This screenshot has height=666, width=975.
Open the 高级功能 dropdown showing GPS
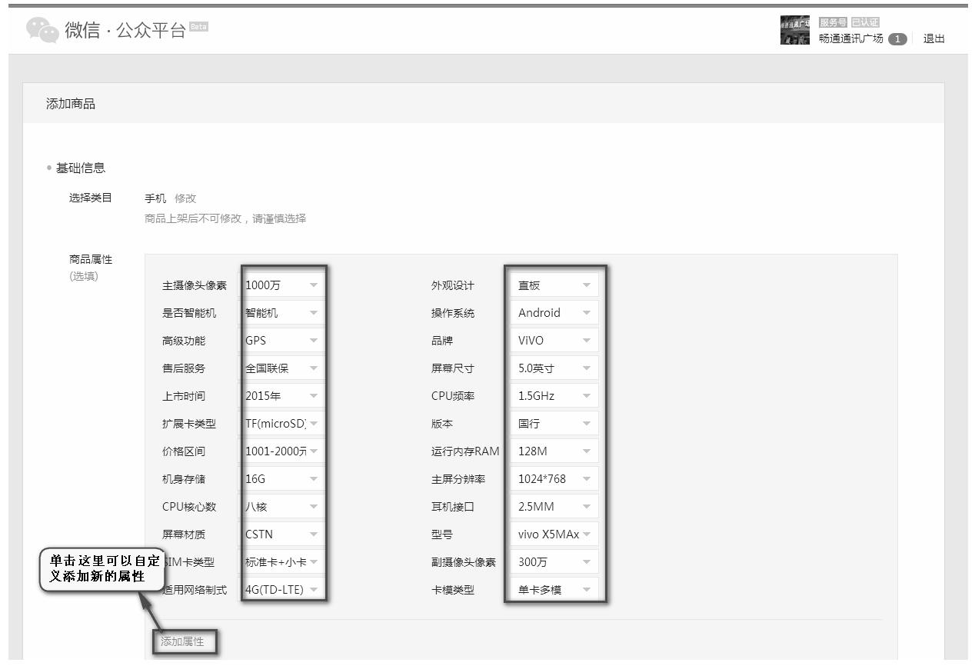(x=282, y=341)
